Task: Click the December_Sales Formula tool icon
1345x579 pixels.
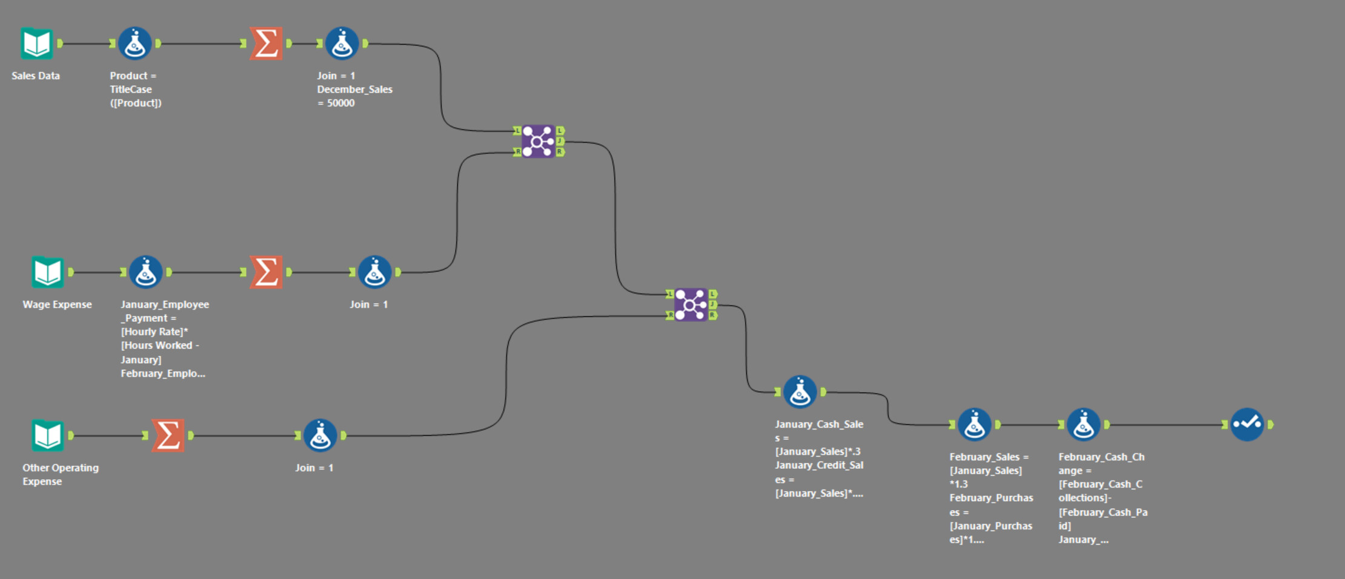Action: [x=342, y=44]
